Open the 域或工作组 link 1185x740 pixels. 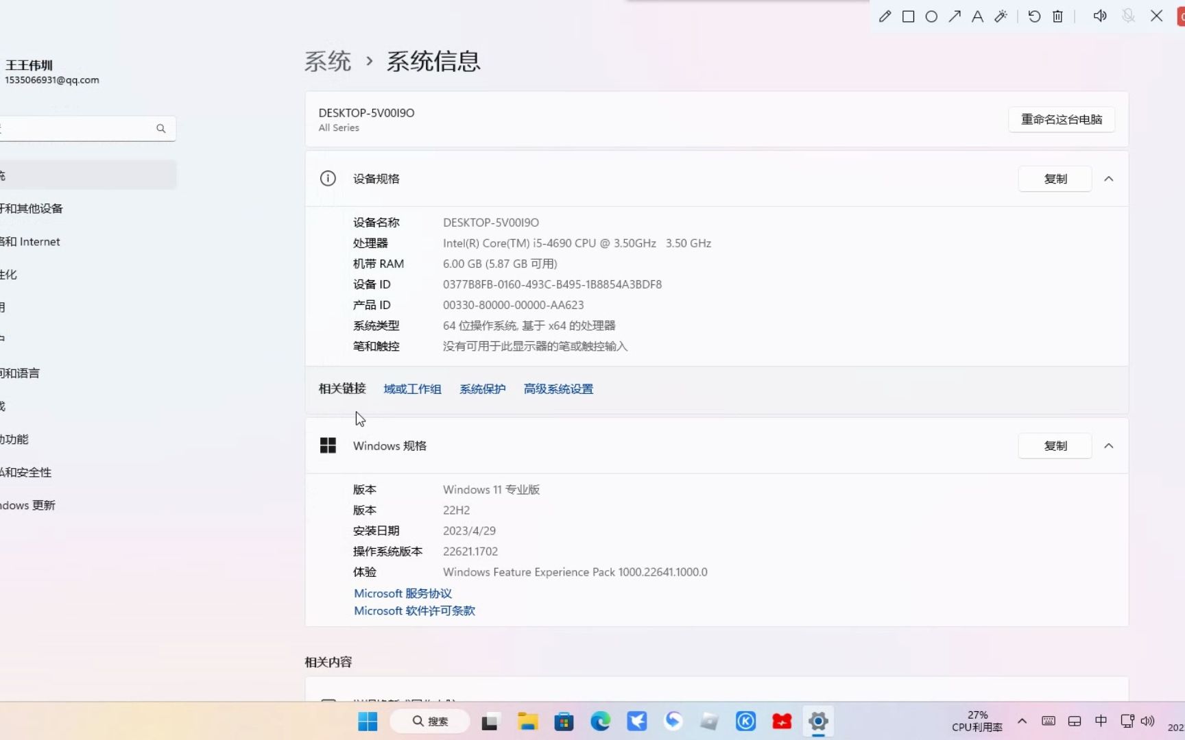tap(412, 389)
